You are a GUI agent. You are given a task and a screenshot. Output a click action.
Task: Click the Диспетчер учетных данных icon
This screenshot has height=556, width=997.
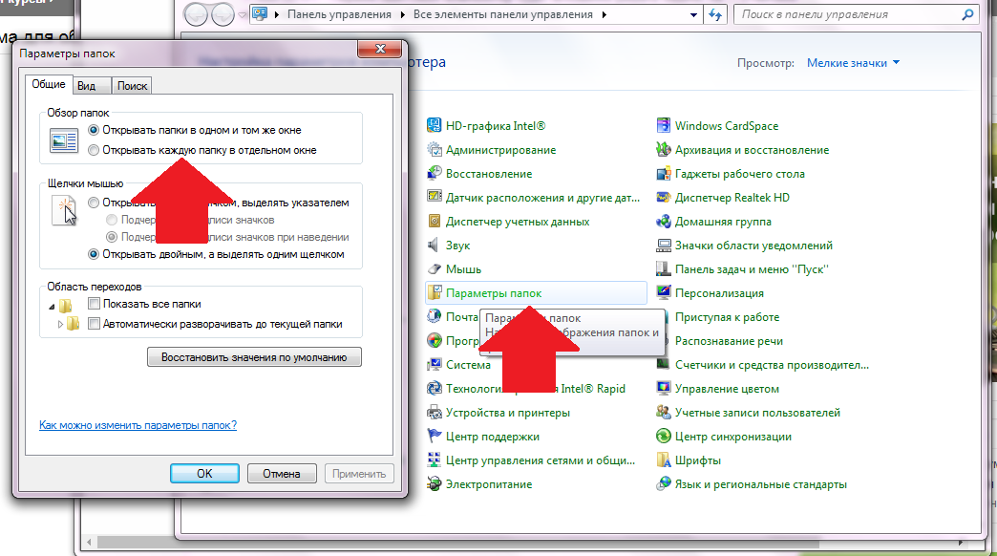[x=435, y=221]
